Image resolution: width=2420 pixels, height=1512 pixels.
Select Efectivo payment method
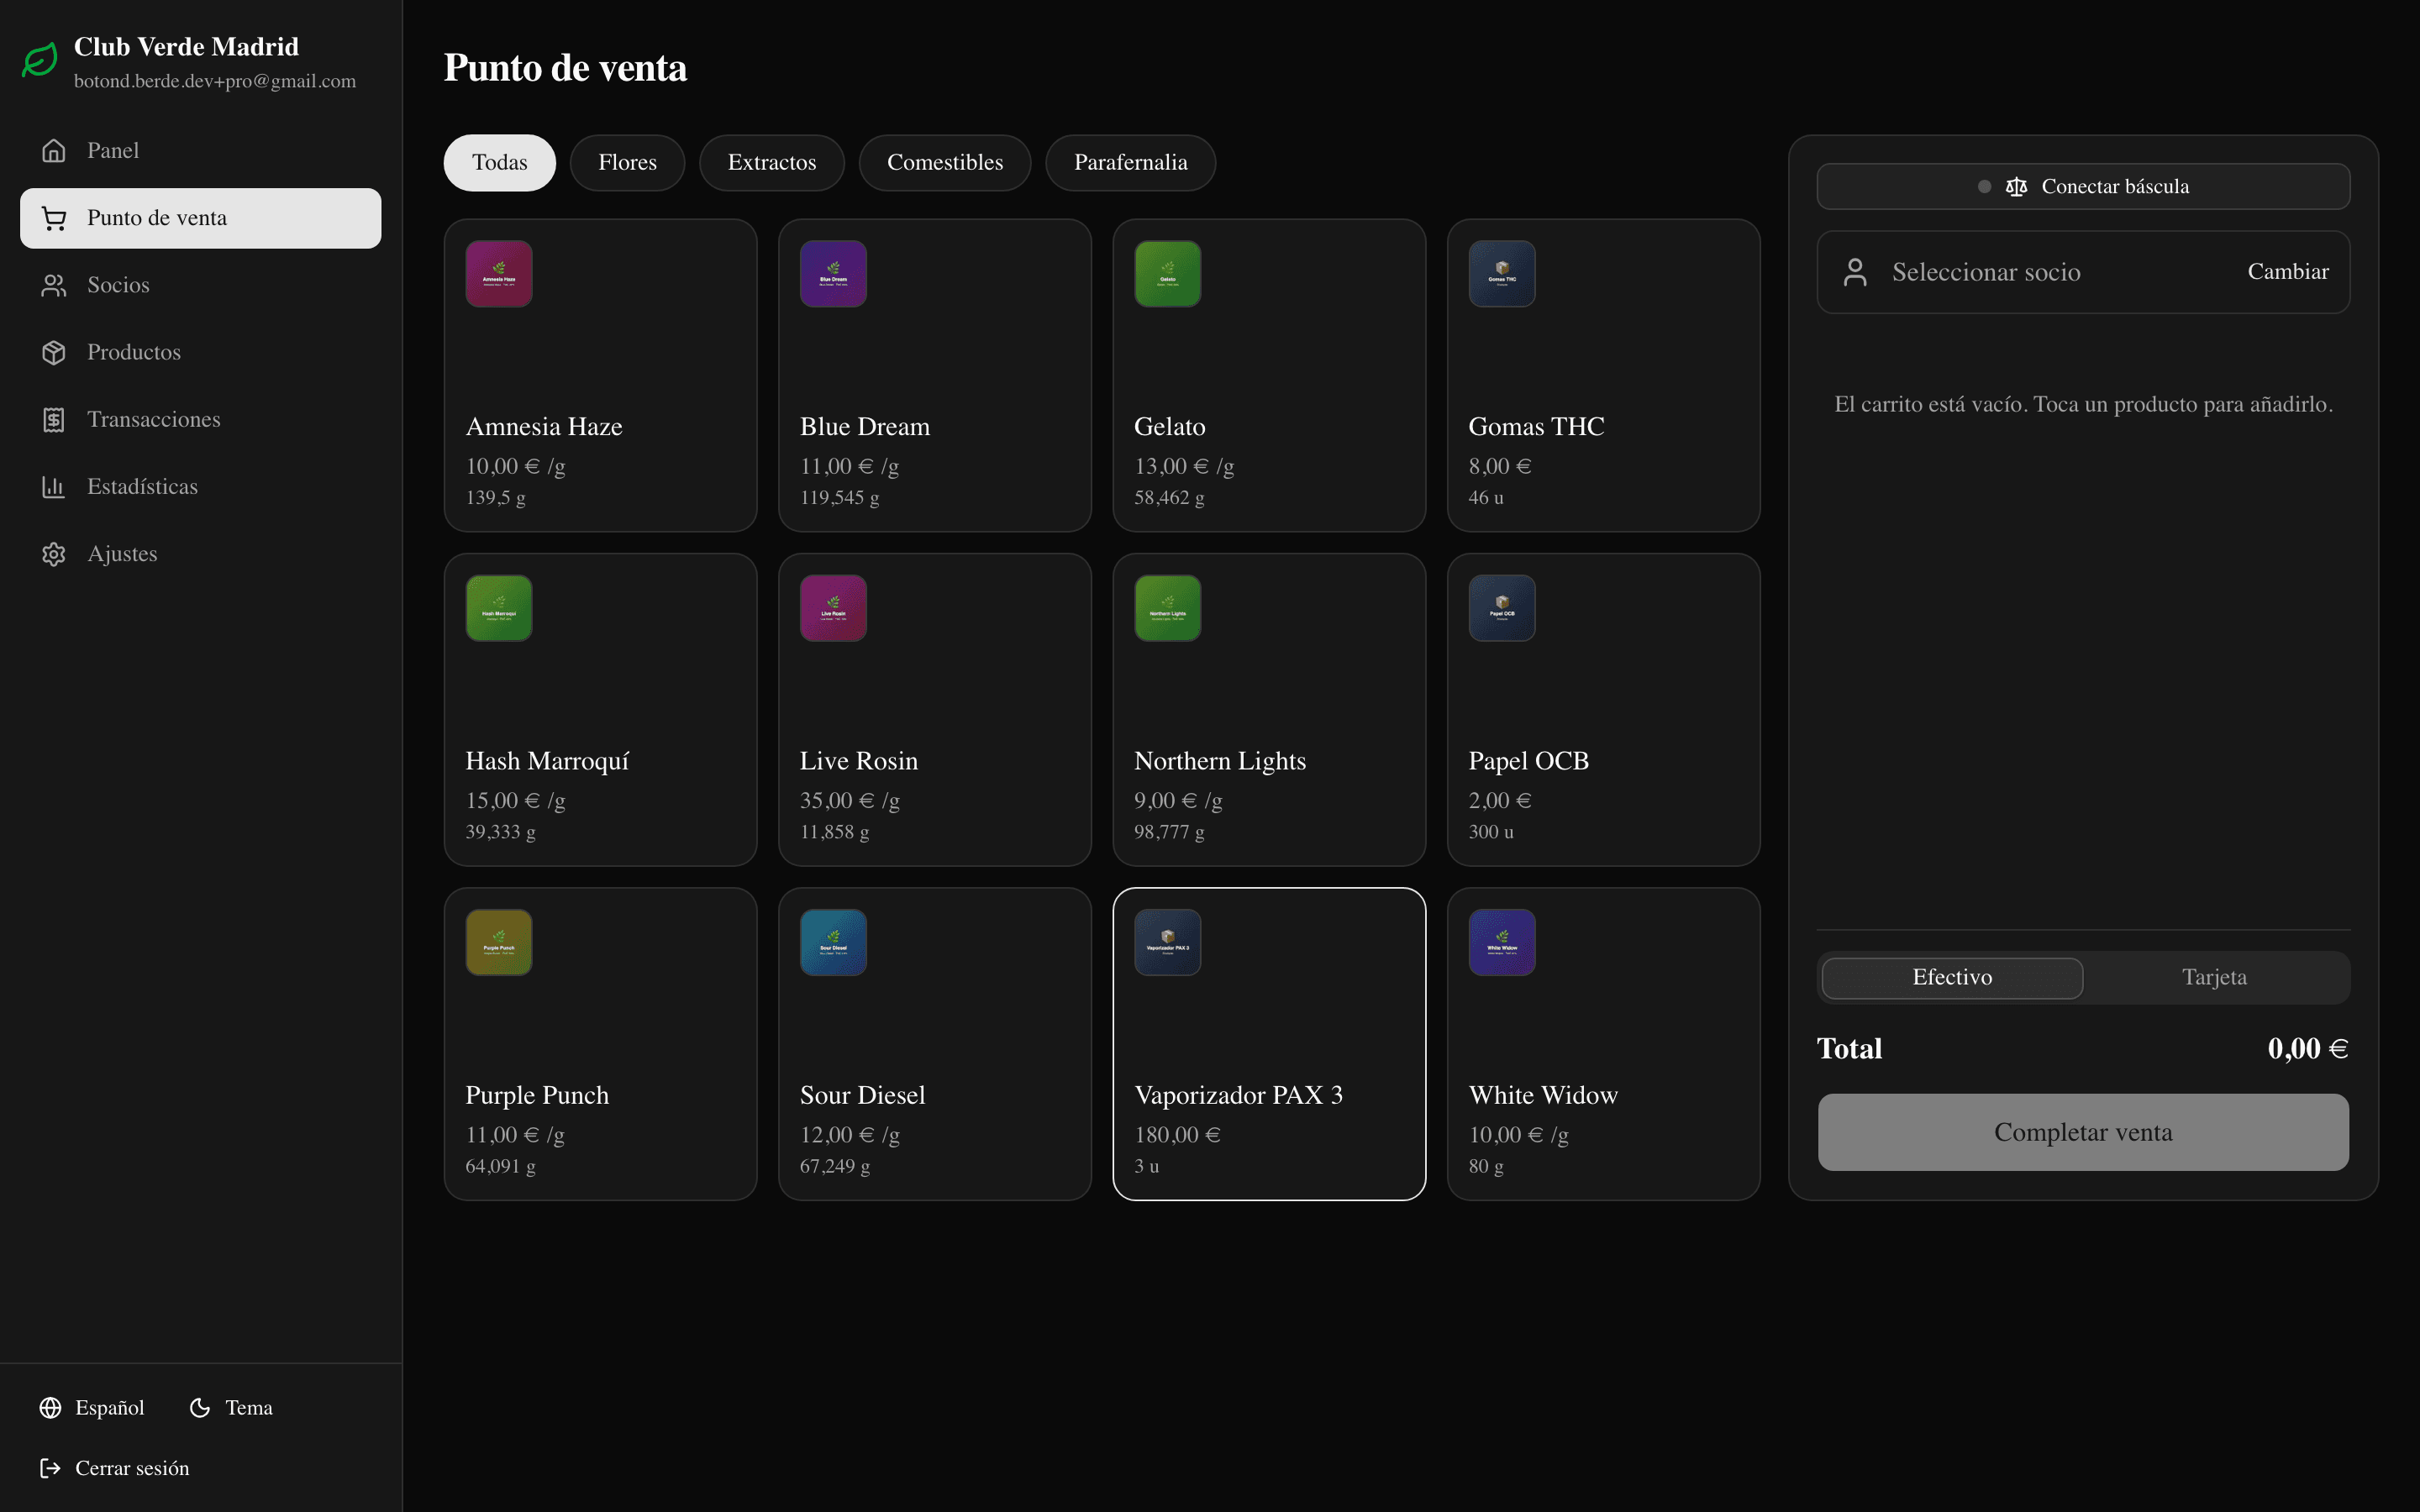tap(1952, 977)
